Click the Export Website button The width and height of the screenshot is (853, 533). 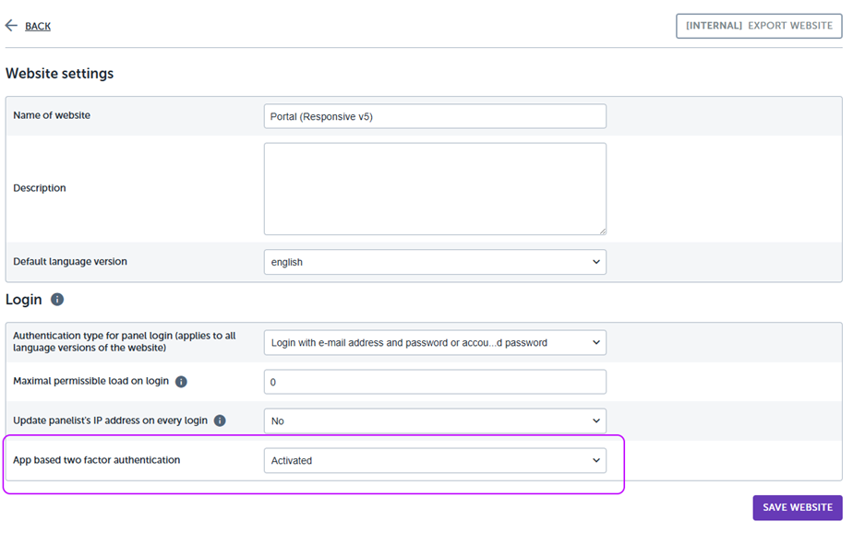759,26
